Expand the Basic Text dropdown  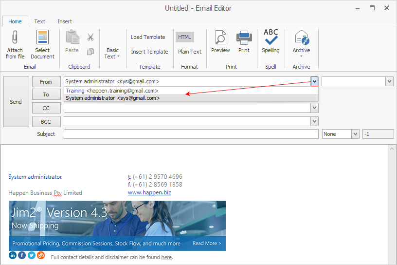(112, 53)
